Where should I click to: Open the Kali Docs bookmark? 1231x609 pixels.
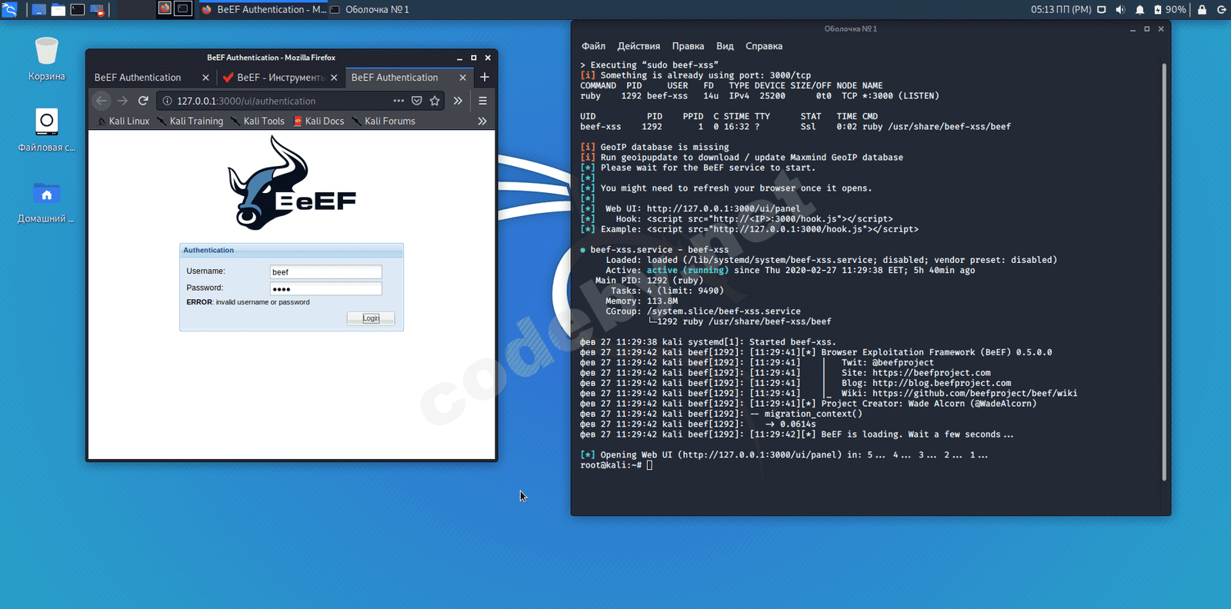pos(319,121)
